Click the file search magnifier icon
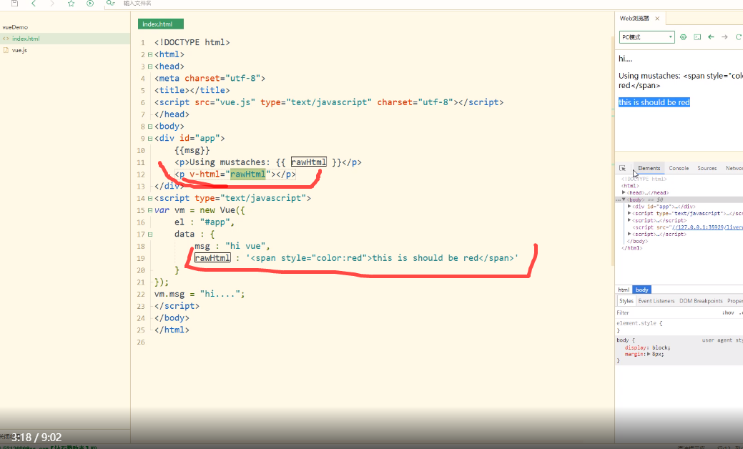Screen dimensions: 743x449 (x=110, y=4)
